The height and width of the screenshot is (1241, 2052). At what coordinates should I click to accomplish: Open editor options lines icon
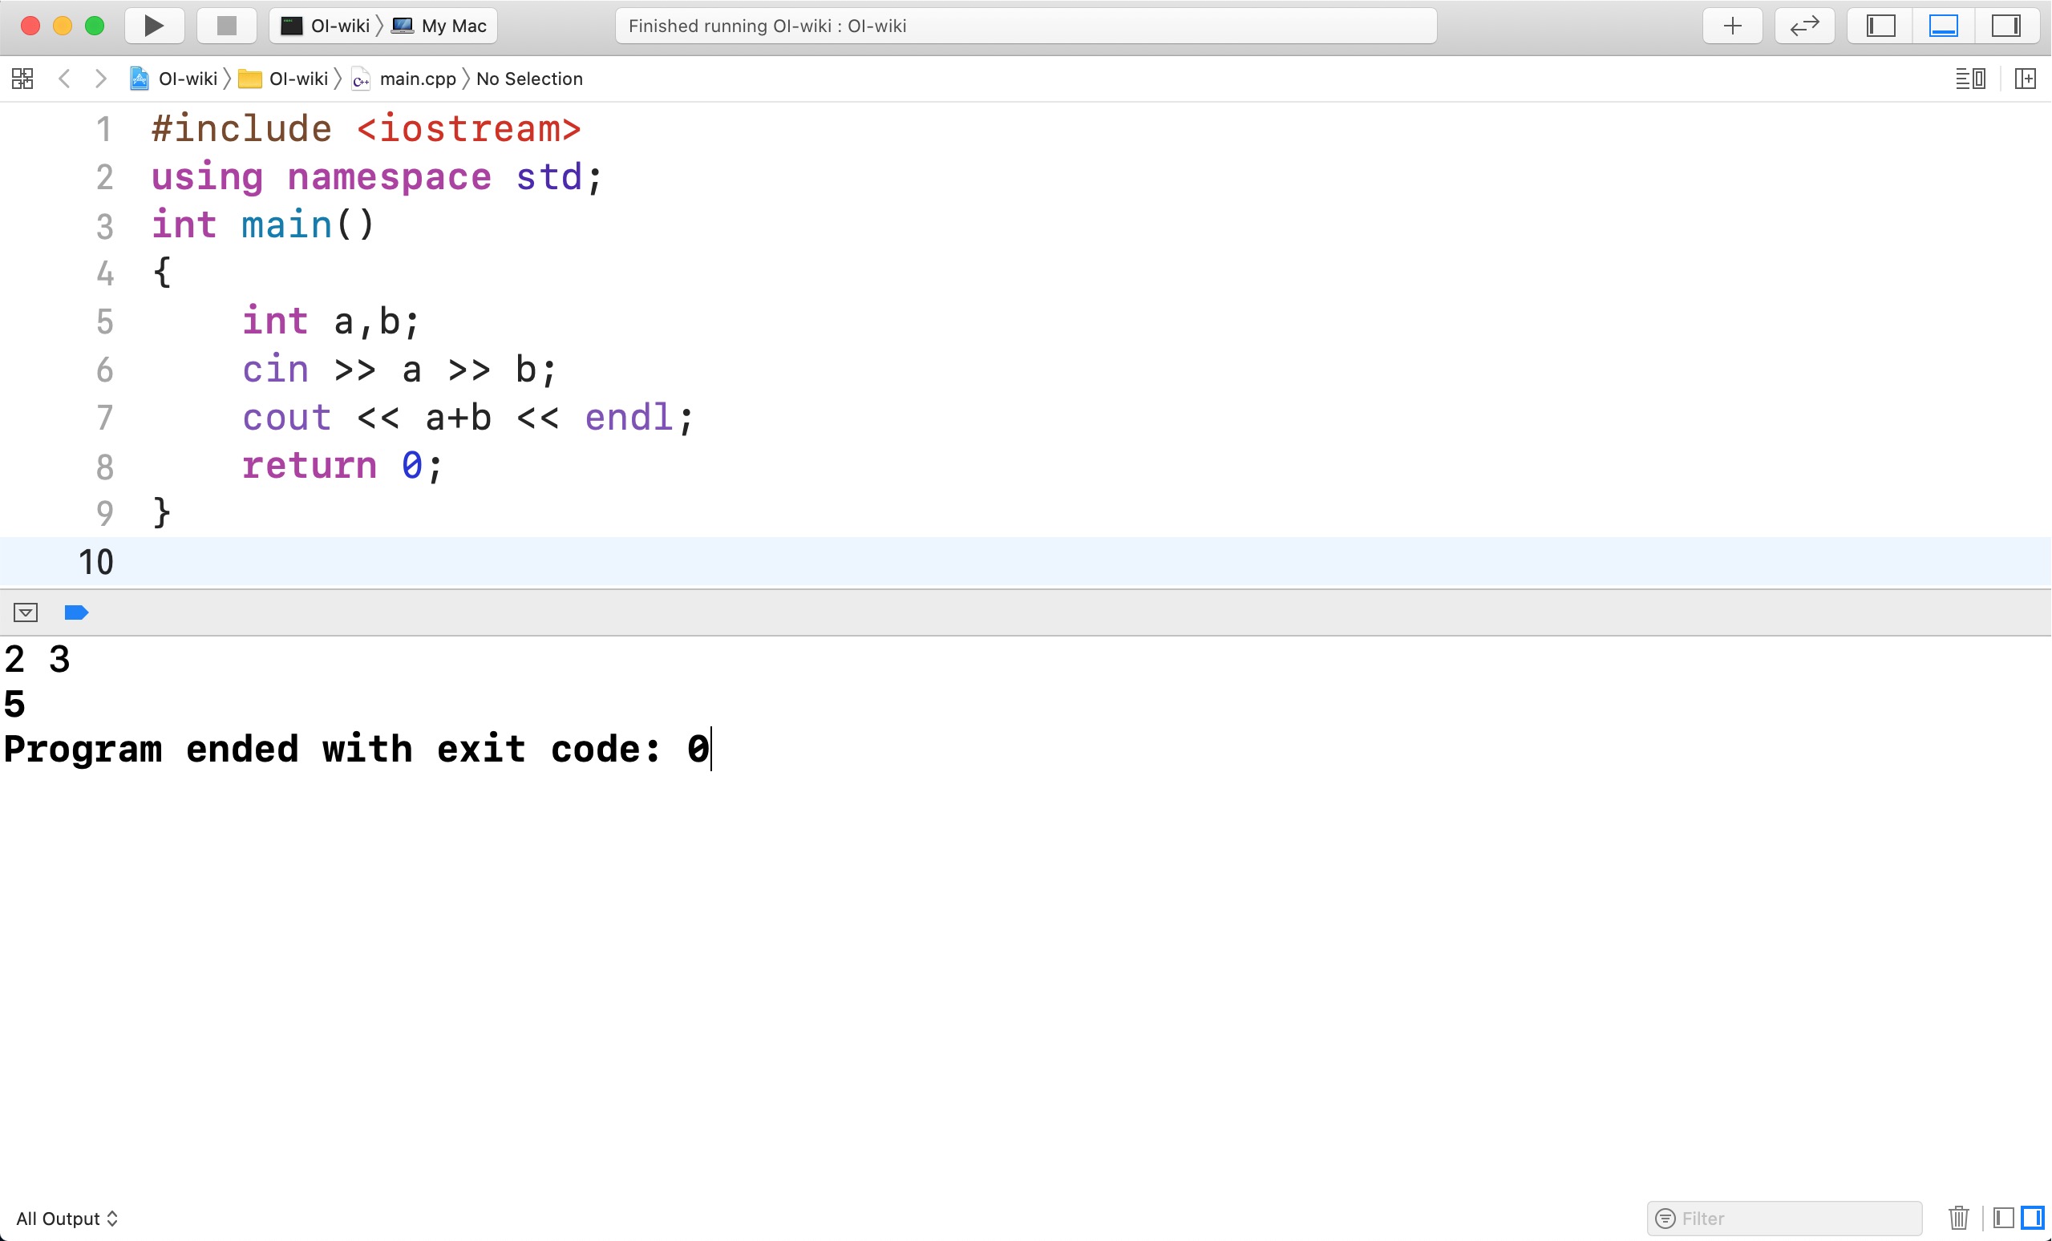point(1970,79)
